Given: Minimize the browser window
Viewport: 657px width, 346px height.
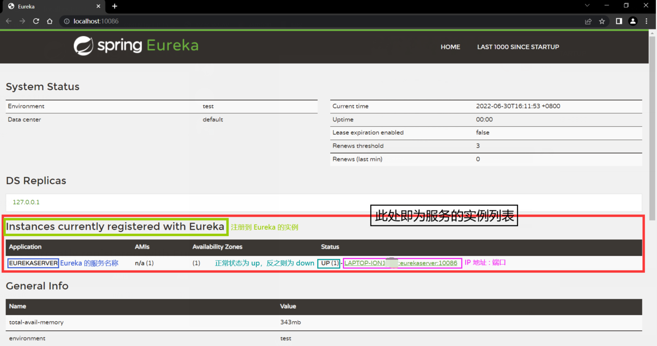Looking at the screenshot, I should coord(607,5).
